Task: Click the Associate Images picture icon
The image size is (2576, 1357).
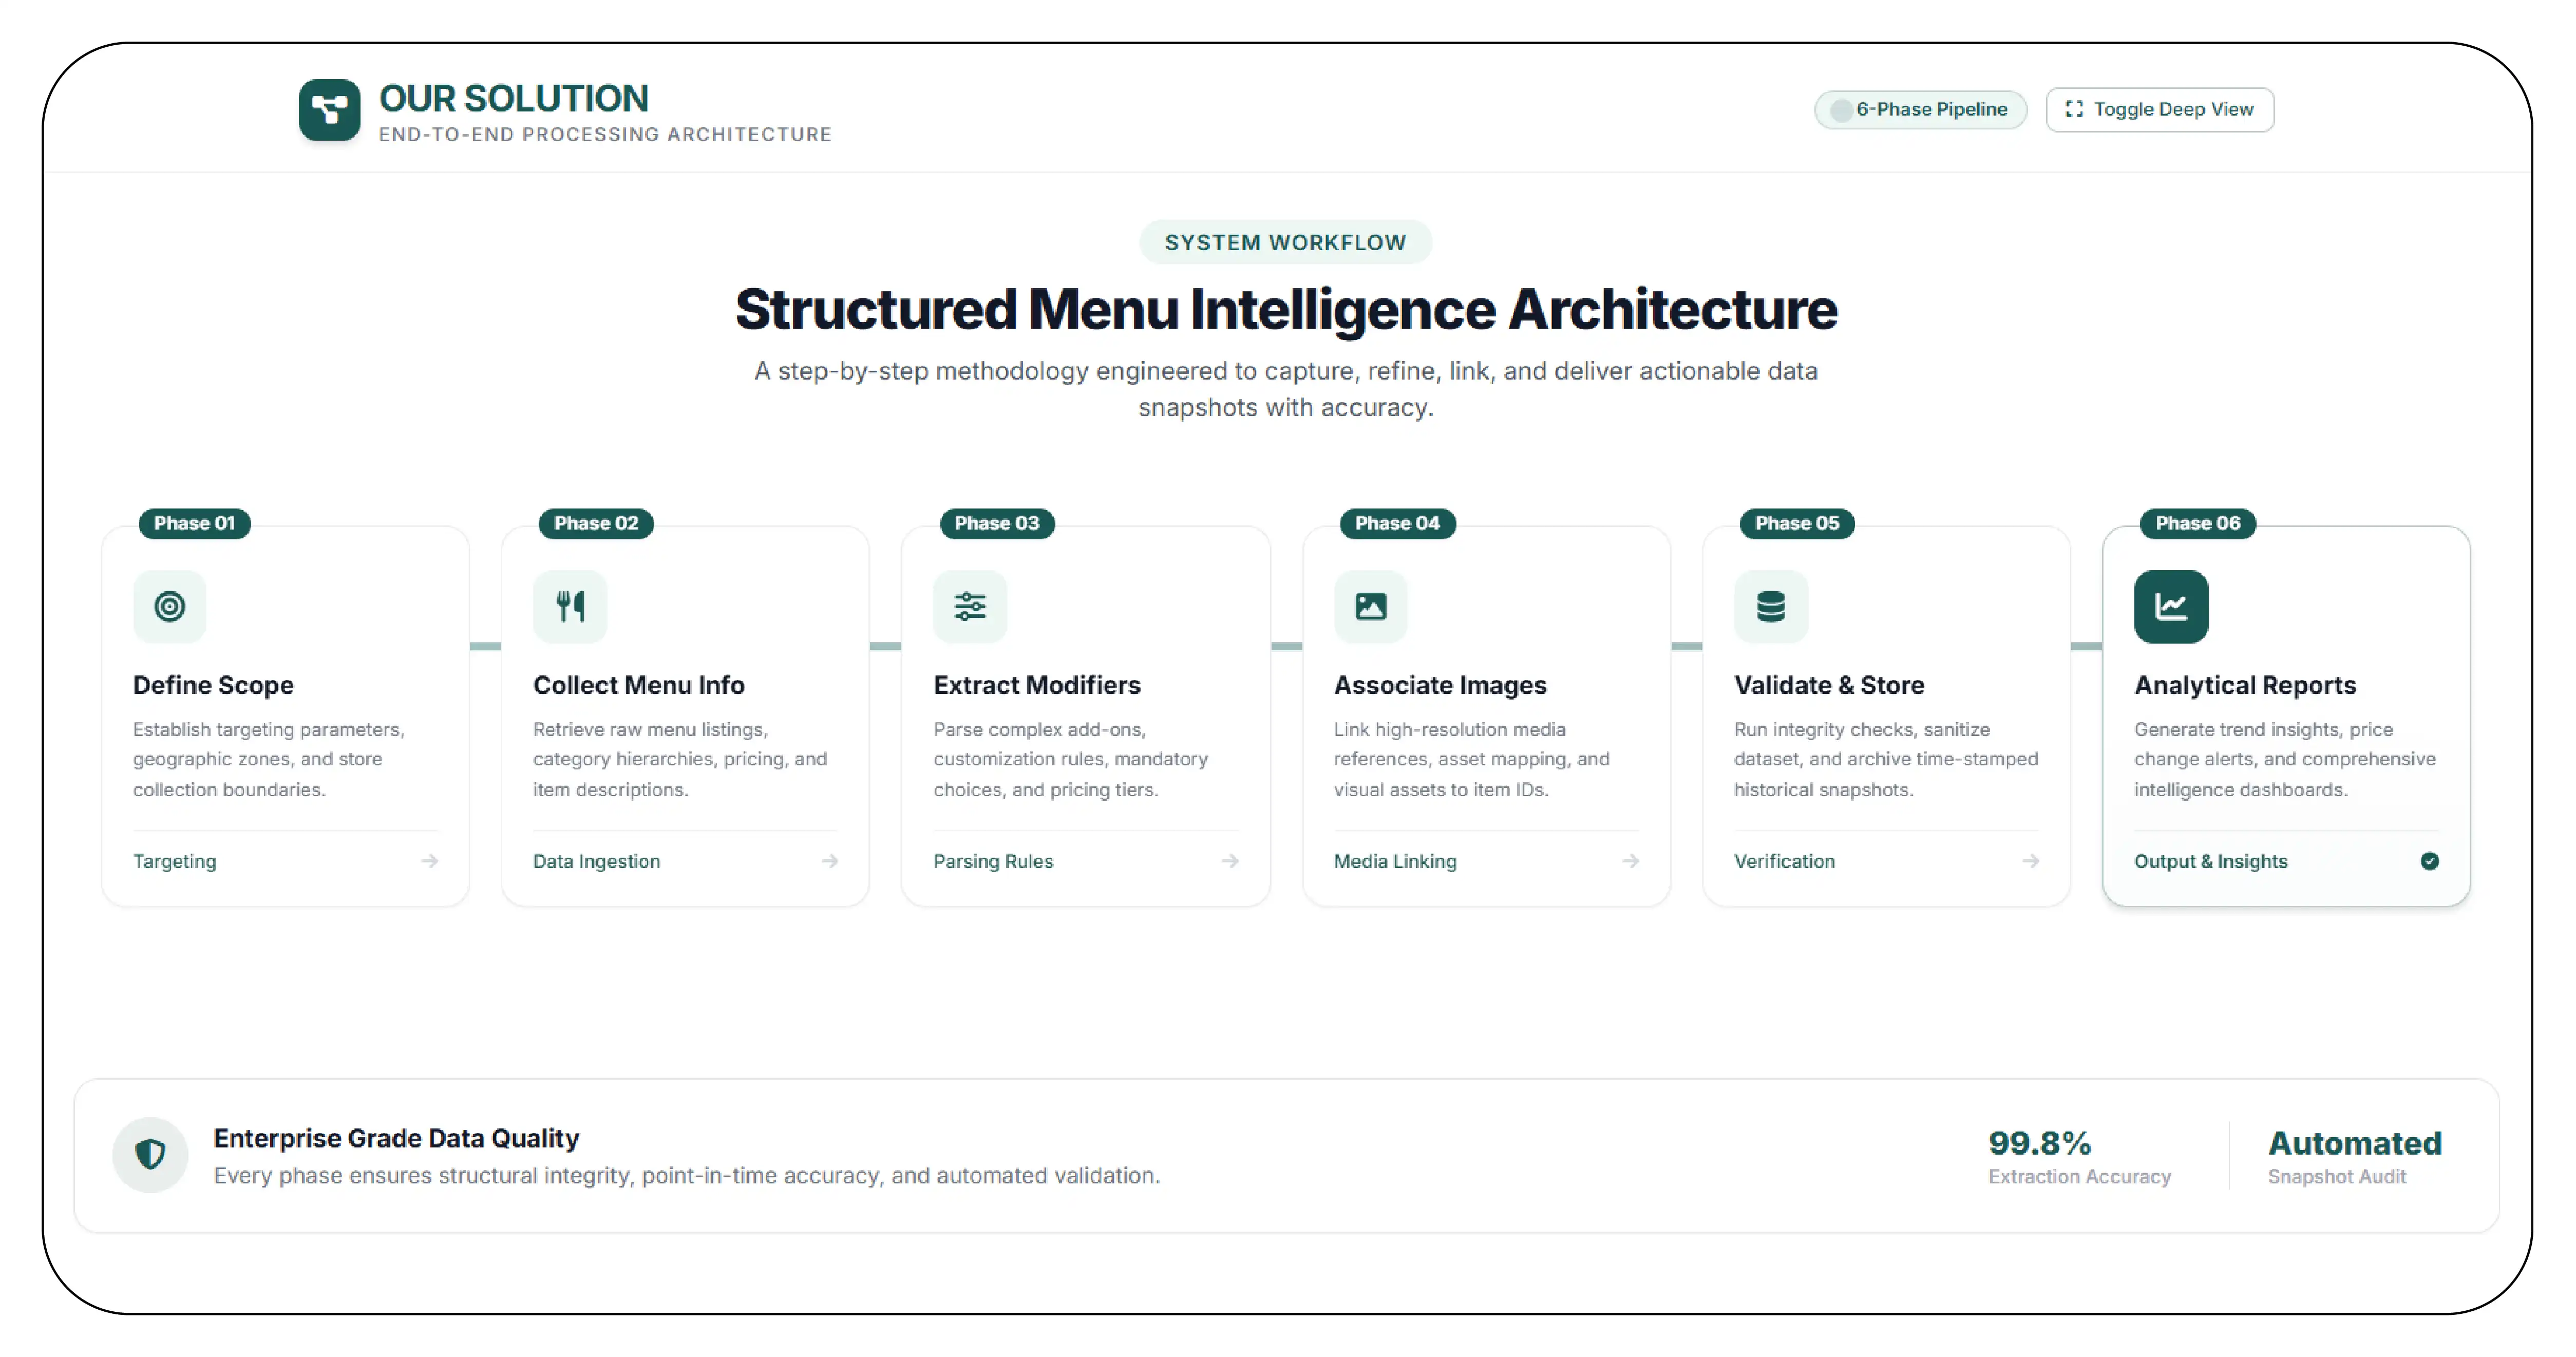Action: coord(1371,606)
